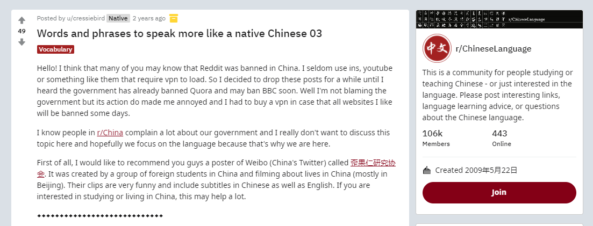This screenshot has height=226, width=593.
Task: Click the Native user flair
Action: click(118, 18)
